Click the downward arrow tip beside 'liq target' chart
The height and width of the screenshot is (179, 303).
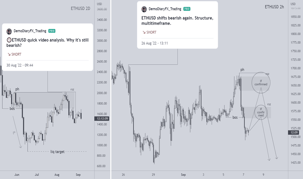coord(20,147)
